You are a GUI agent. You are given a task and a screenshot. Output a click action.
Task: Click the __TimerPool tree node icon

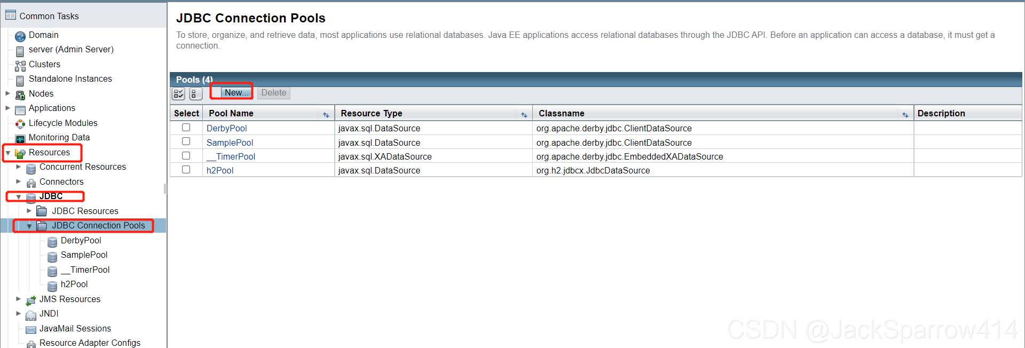click(x=52, y=272)
